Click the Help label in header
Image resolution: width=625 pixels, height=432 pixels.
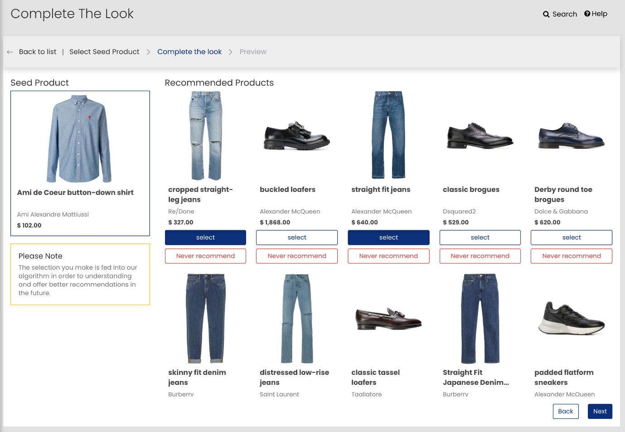click(599, 14)
